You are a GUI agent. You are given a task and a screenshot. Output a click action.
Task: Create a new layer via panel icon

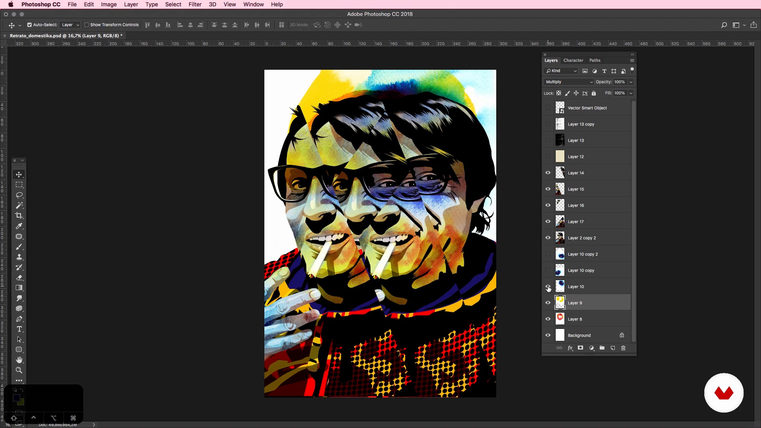[613, 348]
